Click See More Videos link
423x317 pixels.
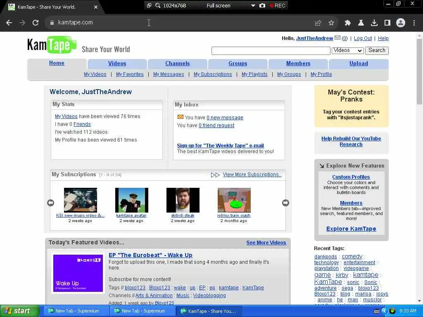click(x=266, y=243)
